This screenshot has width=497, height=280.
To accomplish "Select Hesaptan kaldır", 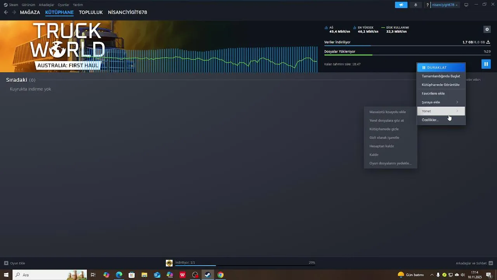I will pos(391,146).
